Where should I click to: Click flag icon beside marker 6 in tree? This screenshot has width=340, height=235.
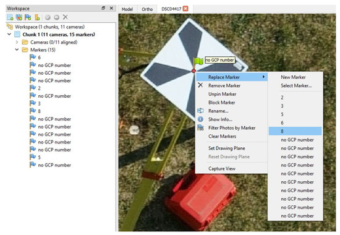[33, 58]
